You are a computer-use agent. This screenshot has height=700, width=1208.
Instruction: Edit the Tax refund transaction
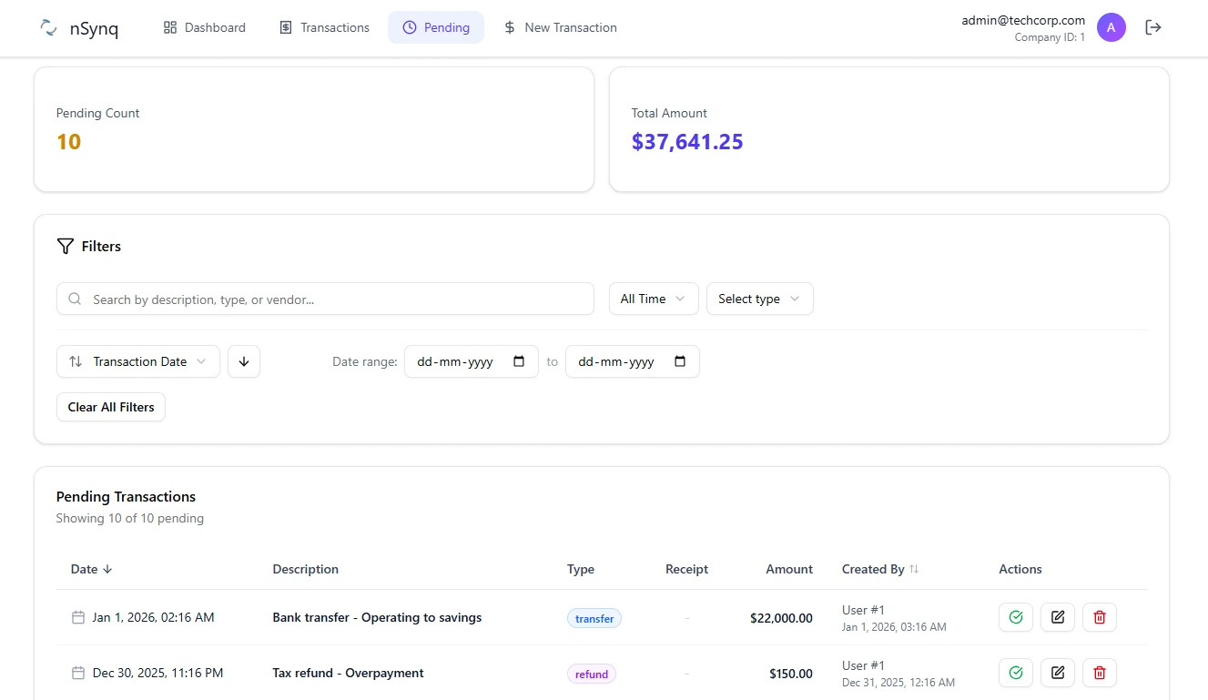(x=1057, y=673)
